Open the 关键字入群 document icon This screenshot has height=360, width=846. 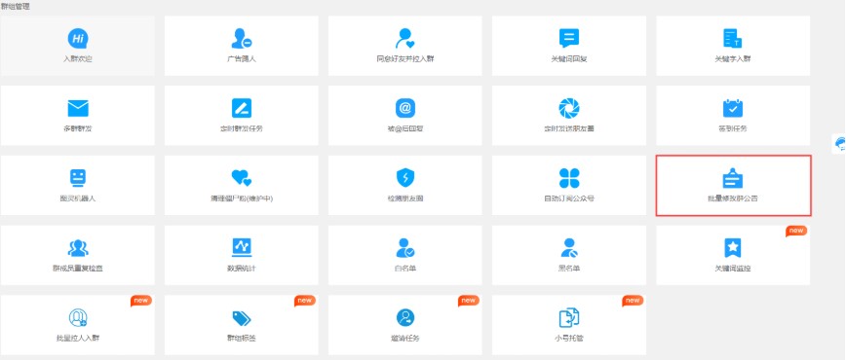(732, 38)
